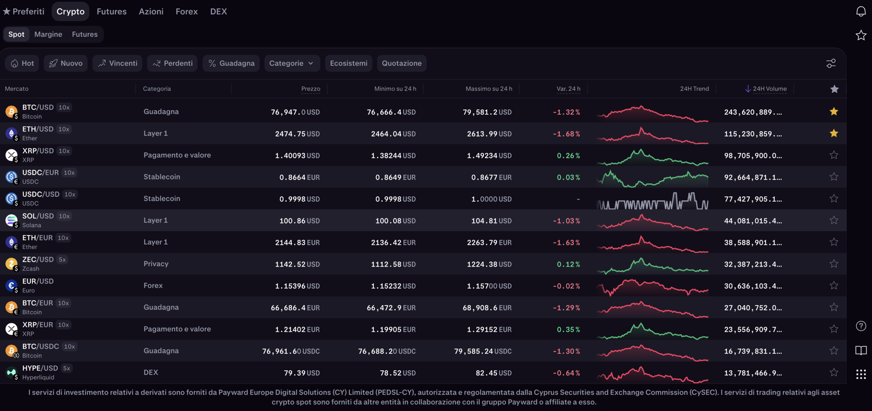Open the Ecosistemi filter
The width and height of the screenshot is (872, 411).
click(x=349, y=63)
